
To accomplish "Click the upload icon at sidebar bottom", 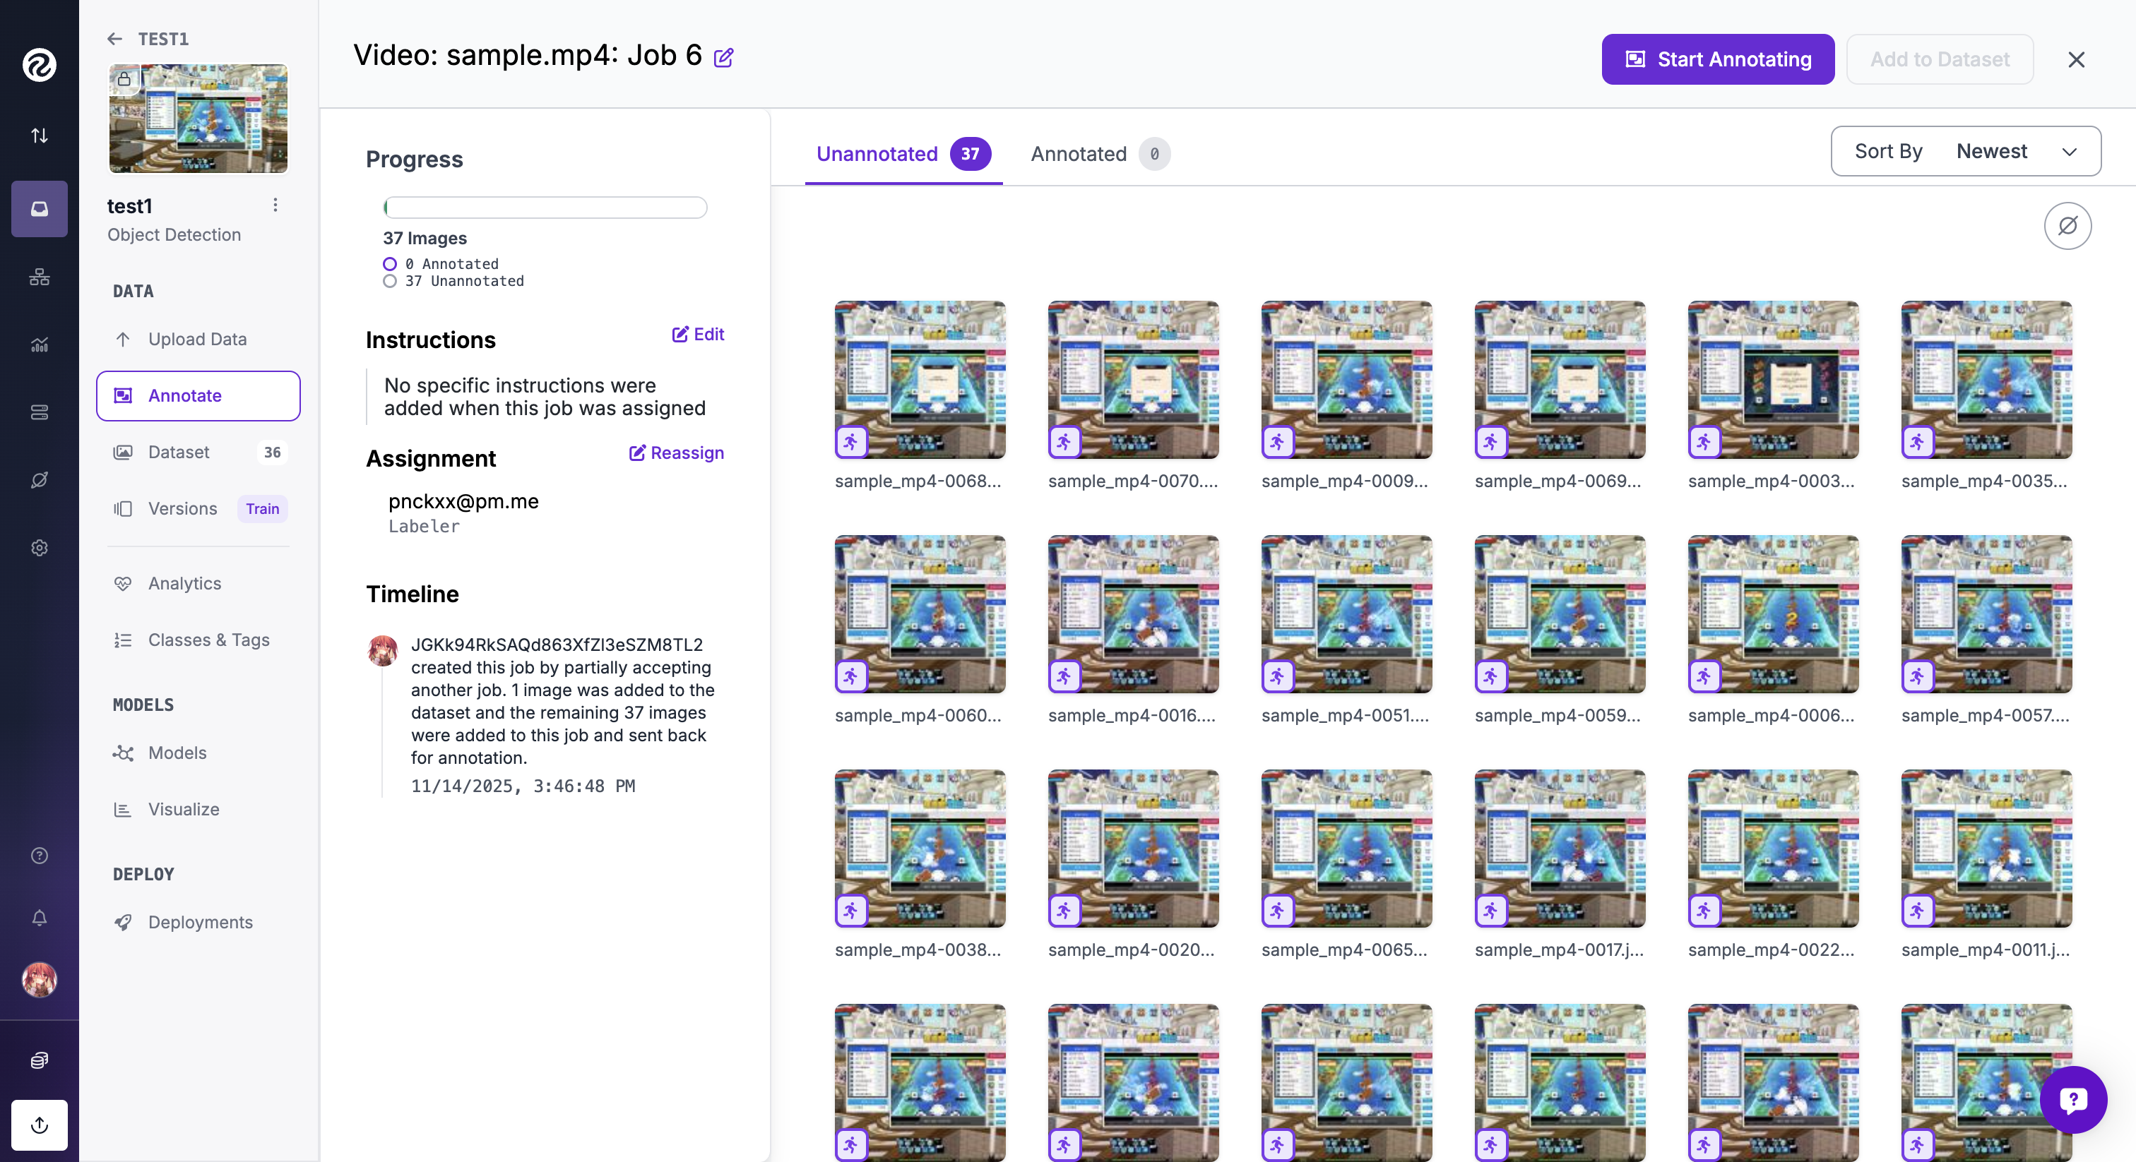I will (x=39, y=1125).
